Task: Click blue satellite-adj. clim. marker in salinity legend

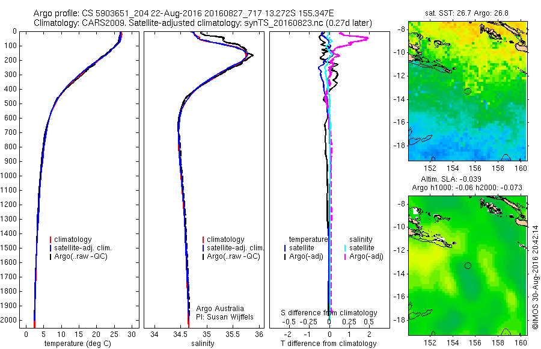Action: [203, 248]
